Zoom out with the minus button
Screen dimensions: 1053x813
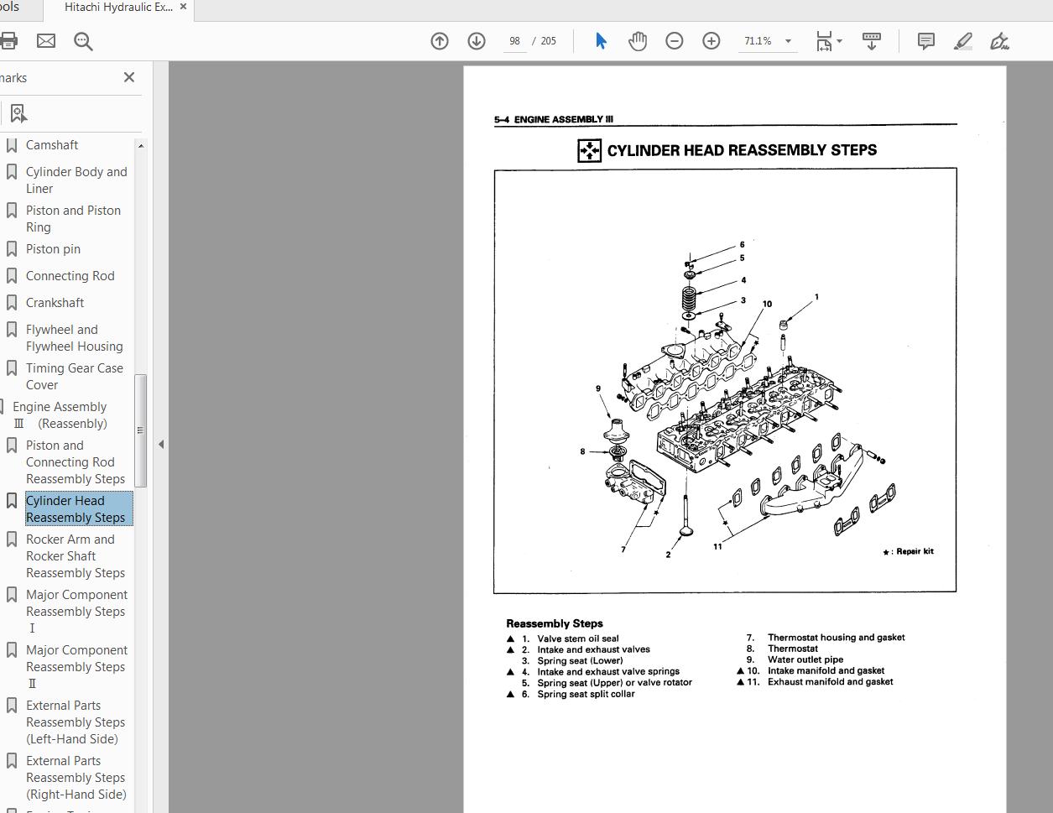(x=675, y=41)
